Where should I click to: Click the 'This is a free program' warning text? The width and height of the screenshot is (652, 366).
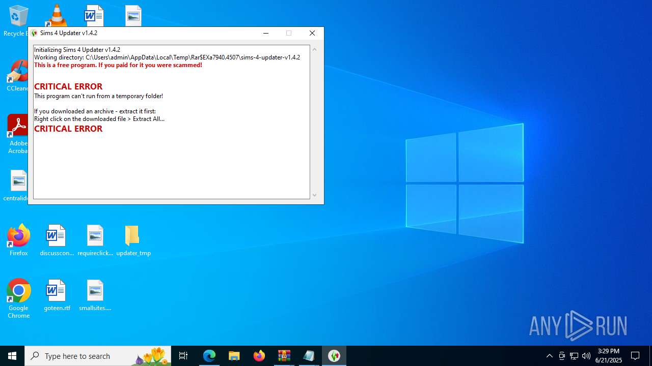[x=118, y=65]
